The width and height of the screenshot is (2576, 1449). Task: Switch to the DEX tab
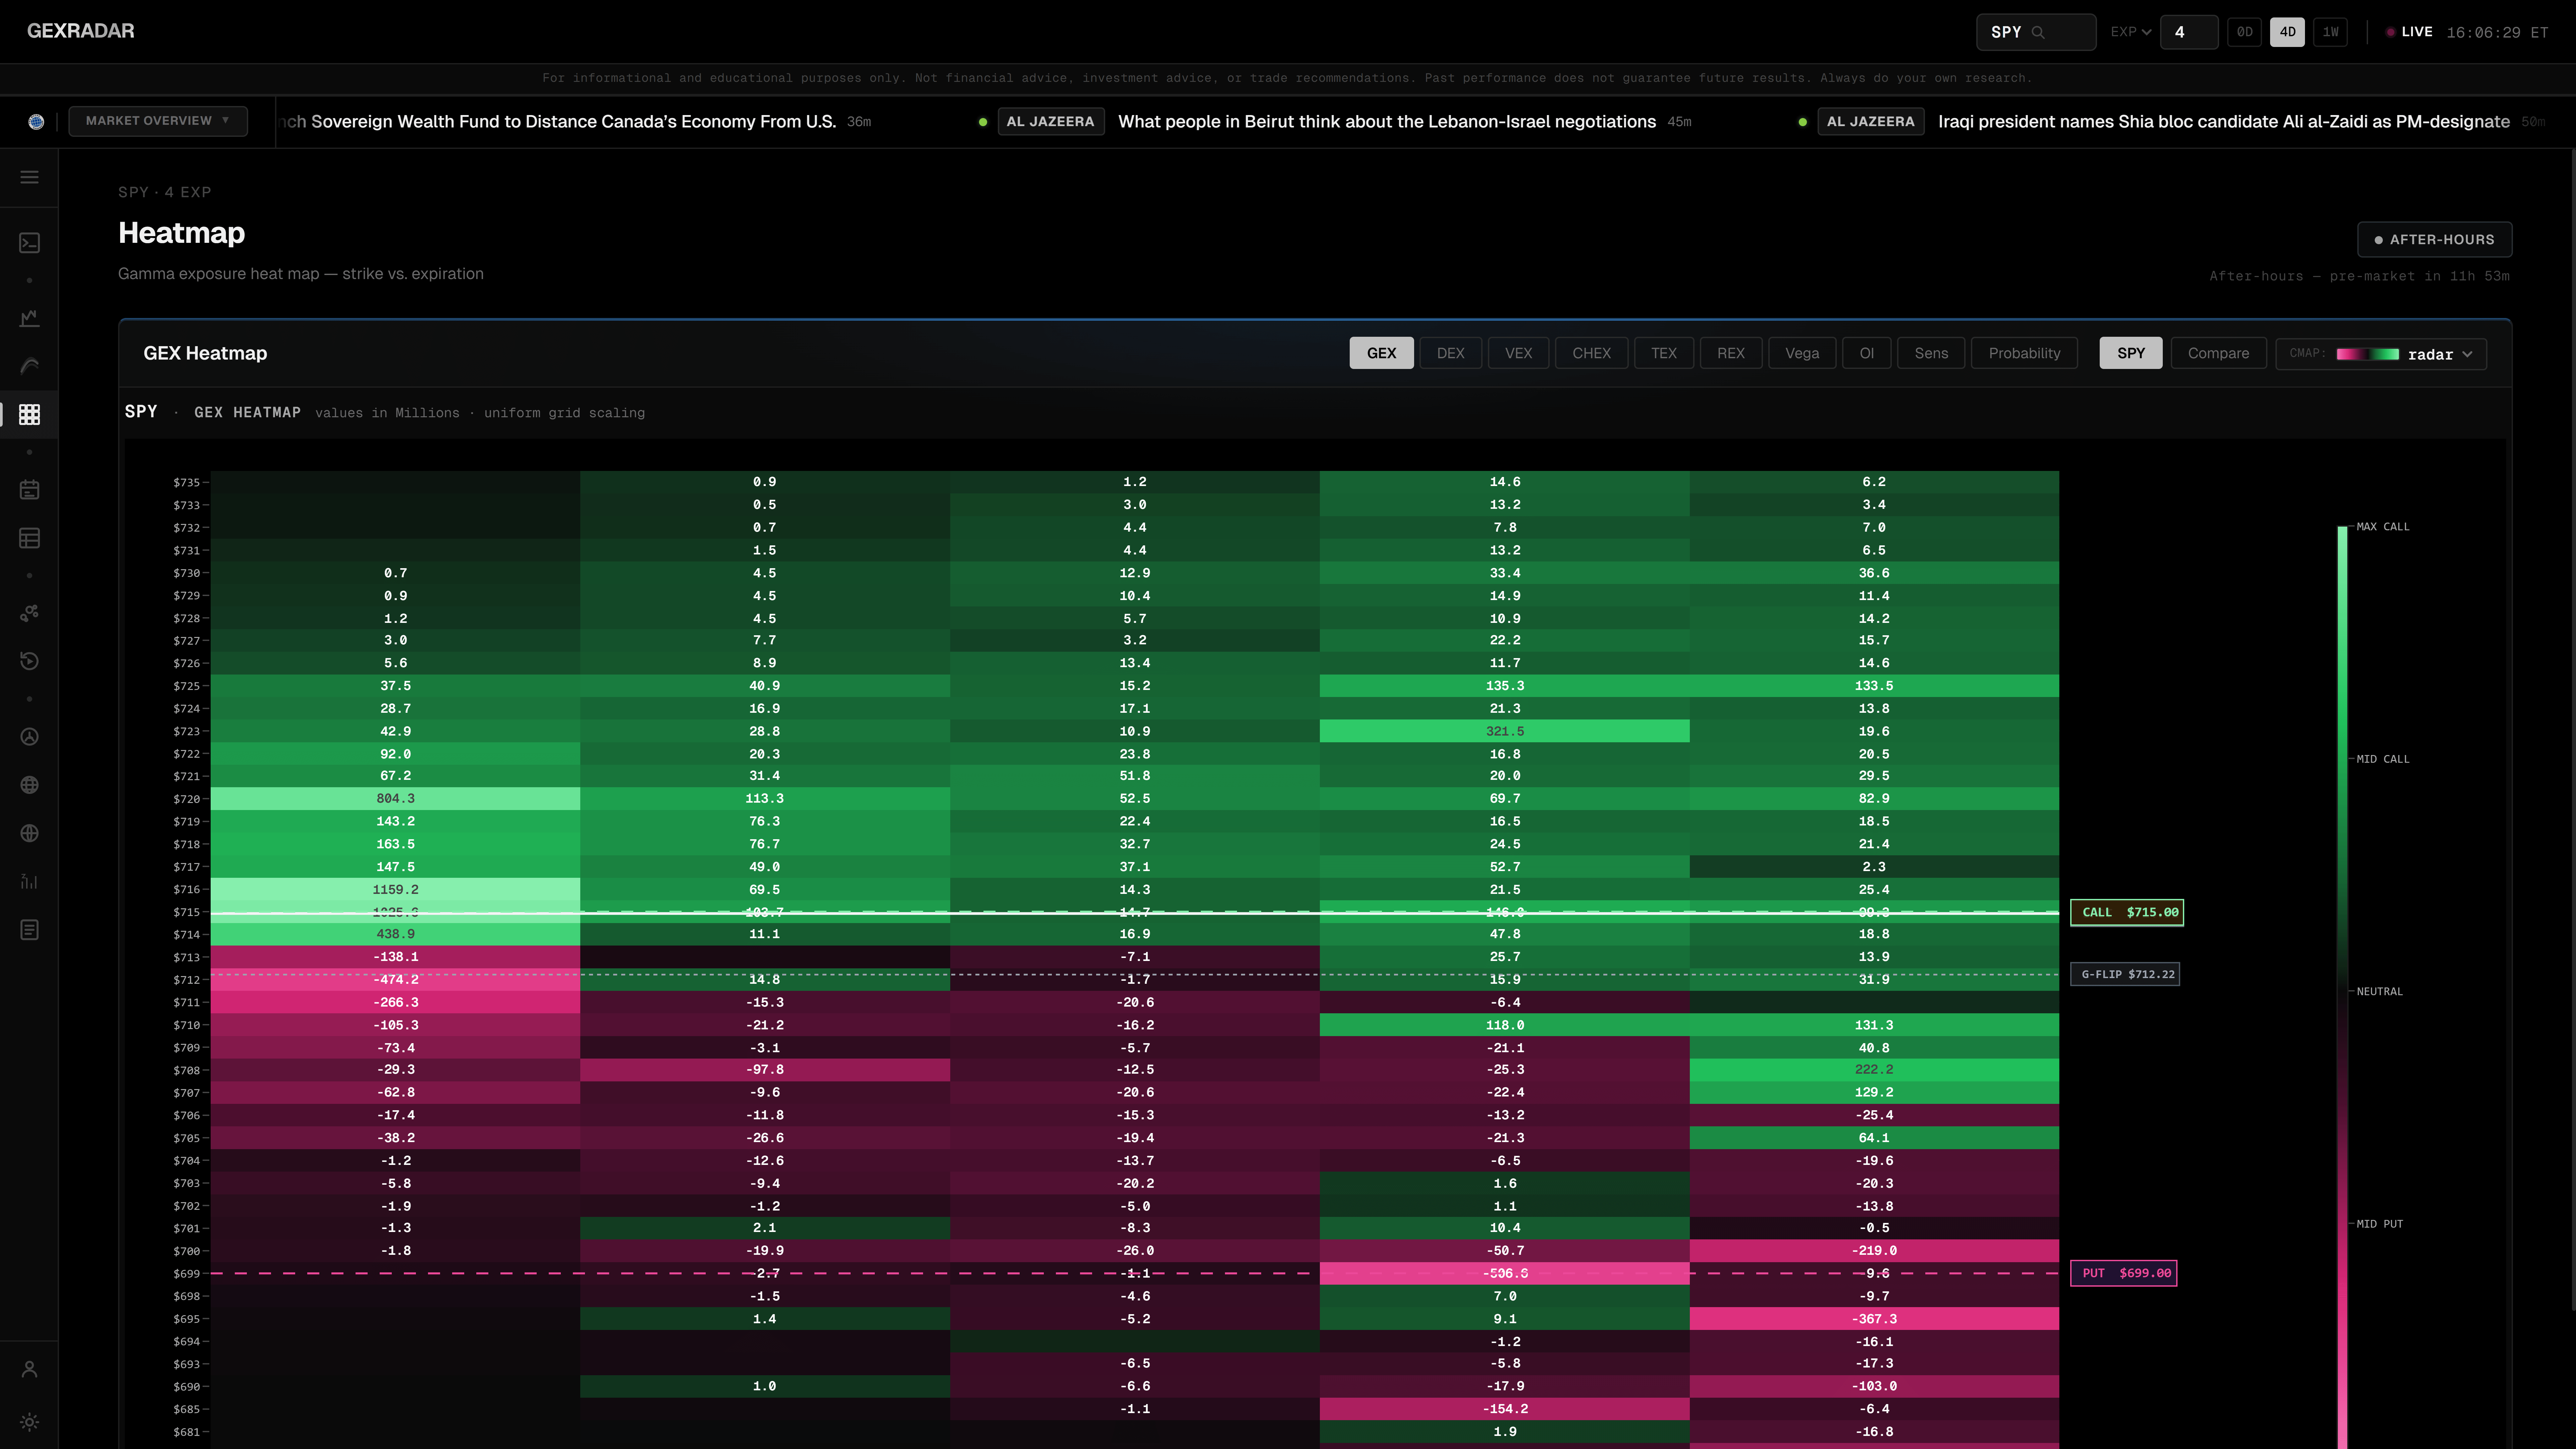1450,353
